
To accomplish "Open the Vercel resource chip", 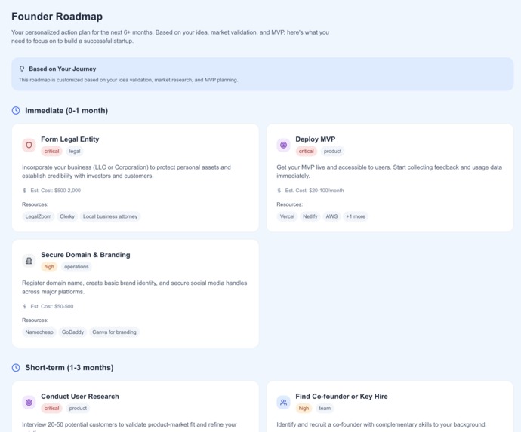I will point(287,216).
